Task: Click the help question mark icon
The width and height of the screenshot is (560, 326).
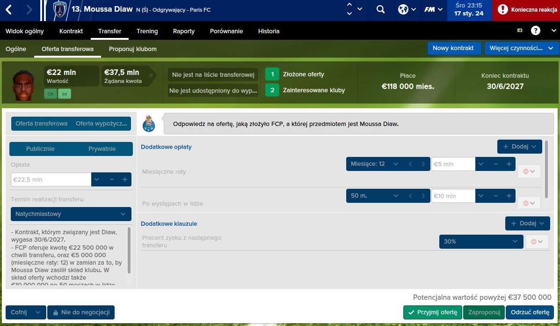Action: (536, 31)
